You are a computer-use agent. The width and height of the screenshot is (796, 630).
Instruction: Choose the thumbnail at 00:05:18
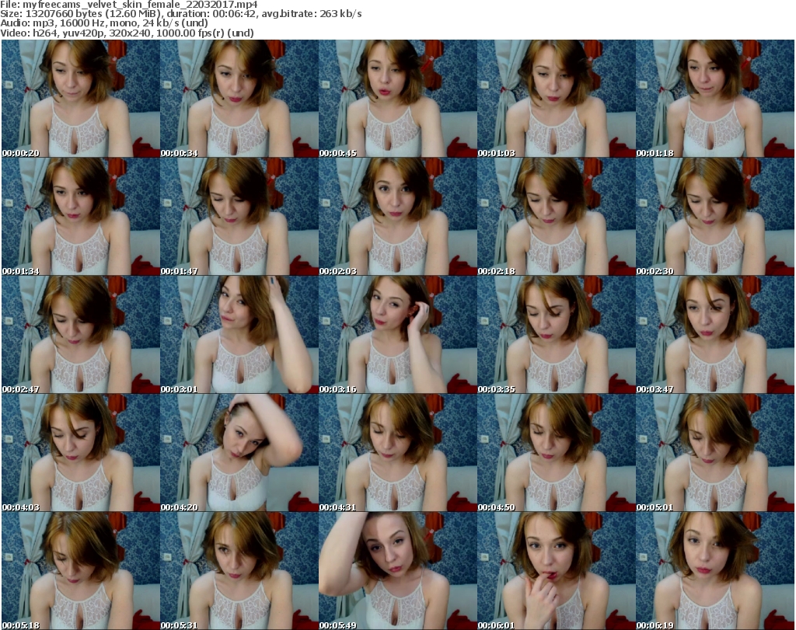click(x=81, y=571)
